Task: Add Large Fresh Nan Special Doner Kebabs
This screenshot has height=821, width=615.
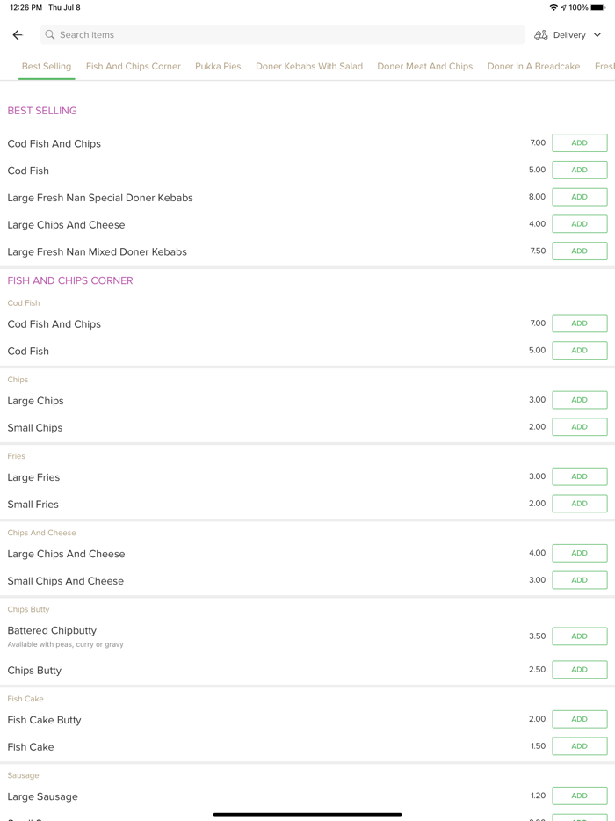Action: point(579,197)
